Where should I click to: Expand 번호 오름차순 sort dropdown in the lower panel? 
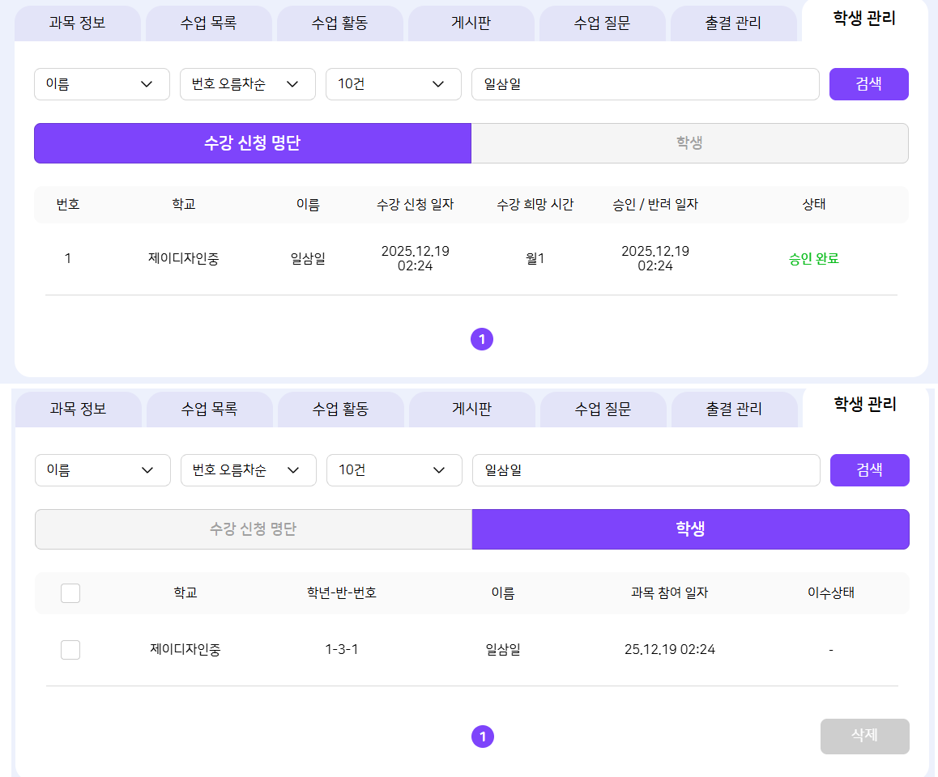coord(249,470)
